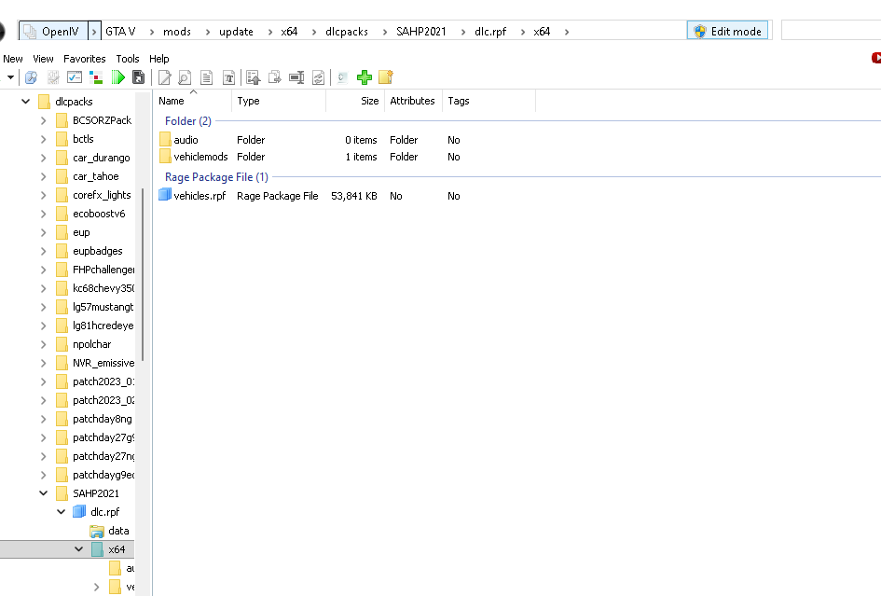This screenshot has height=596, width=881.
Task: Click the greyed-out script page icon
Action: coord(342,77)
